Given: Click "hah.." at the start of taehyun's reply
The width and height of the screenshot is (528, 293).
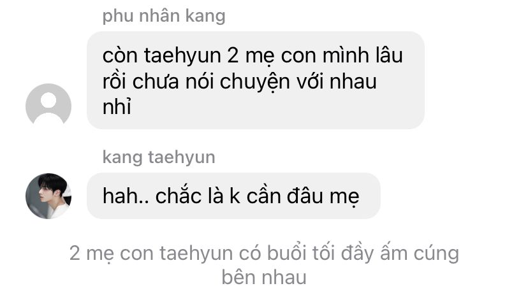Looking at the screenshot, I should pos(125,196).
